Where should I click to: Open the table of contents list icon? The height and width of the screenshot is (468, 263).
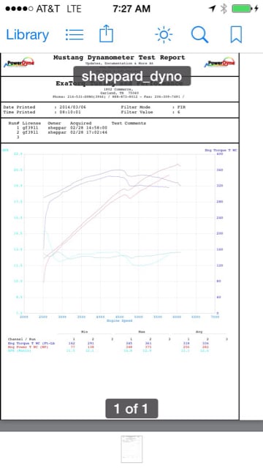tap(75, 34)
